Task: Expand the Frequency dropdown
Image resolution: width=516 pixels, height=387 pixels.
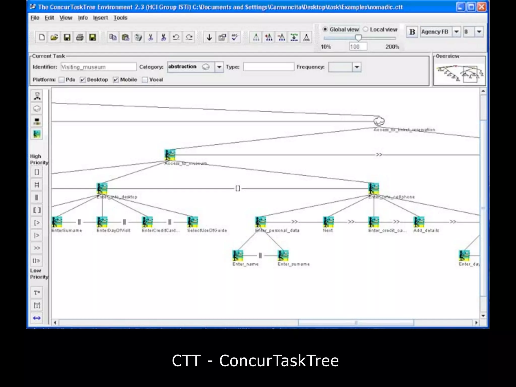Action: click(357, 67)
